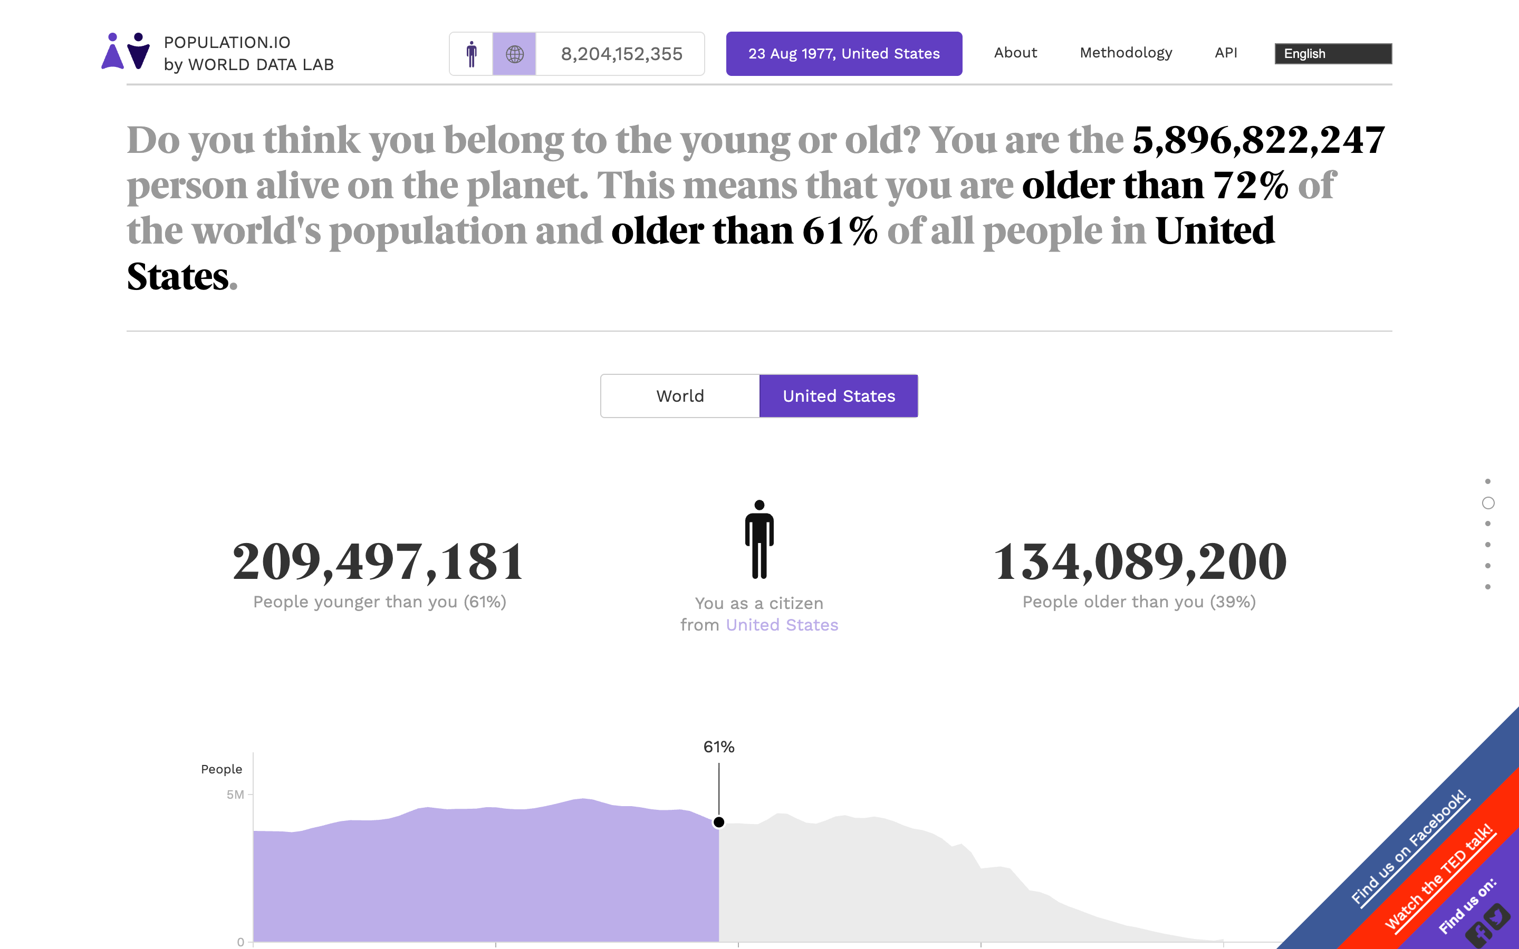Click the person icon in the counter bar
This screenshot has width=1519, height=949.
pos(472,53)
